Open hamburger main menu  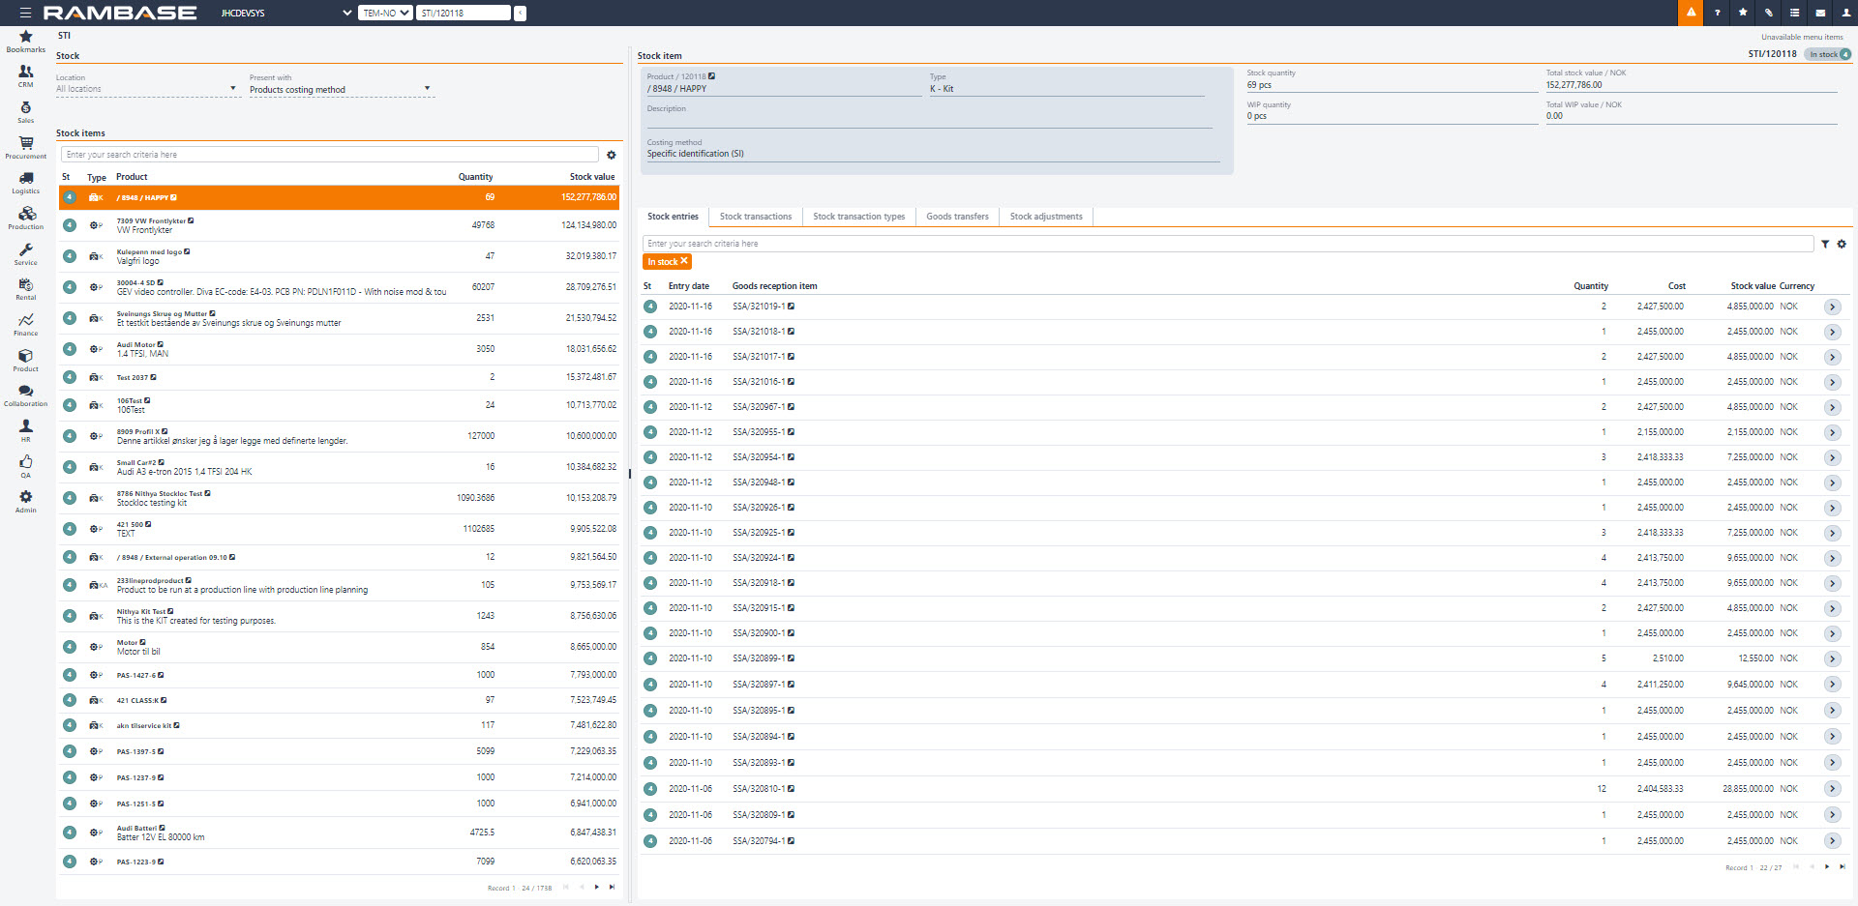(25, 13)
